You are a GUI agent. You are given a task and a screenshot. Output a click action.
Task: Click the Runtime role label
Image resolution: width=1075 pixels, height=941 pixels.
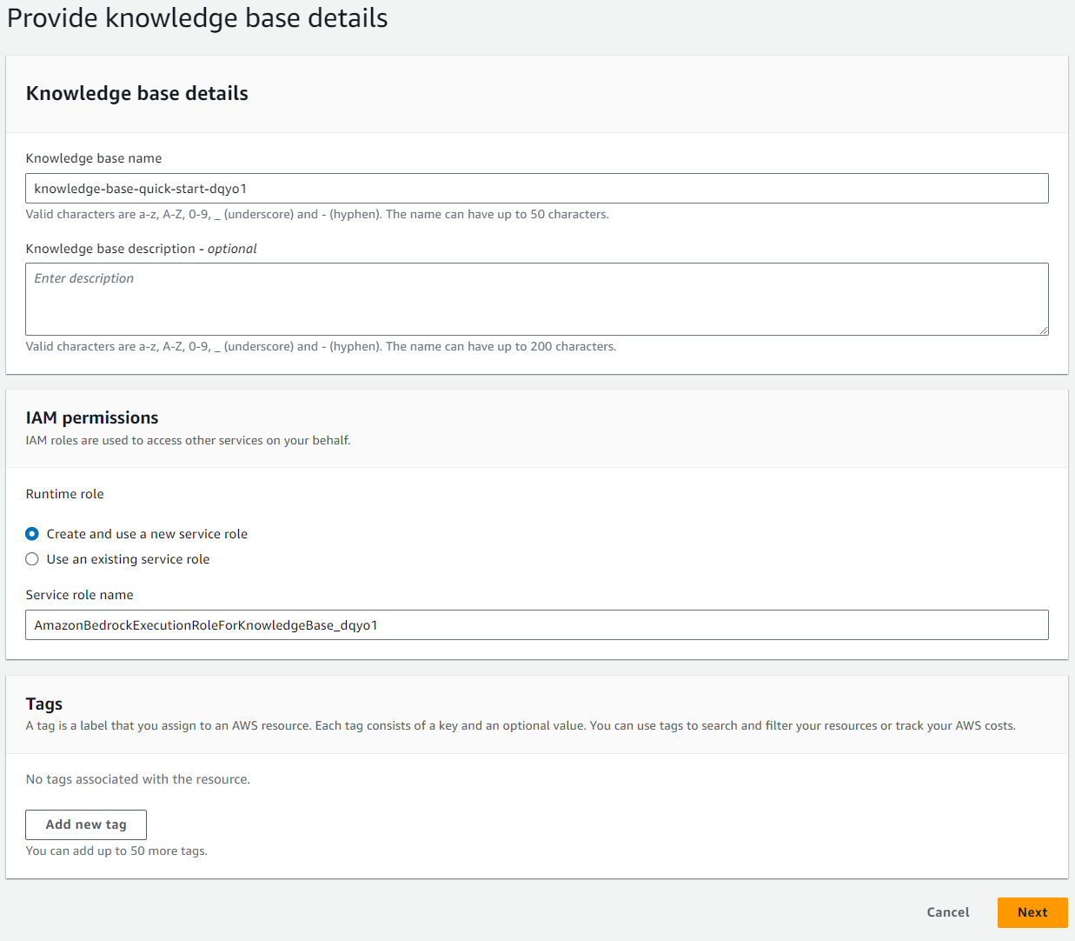[64, 494]
